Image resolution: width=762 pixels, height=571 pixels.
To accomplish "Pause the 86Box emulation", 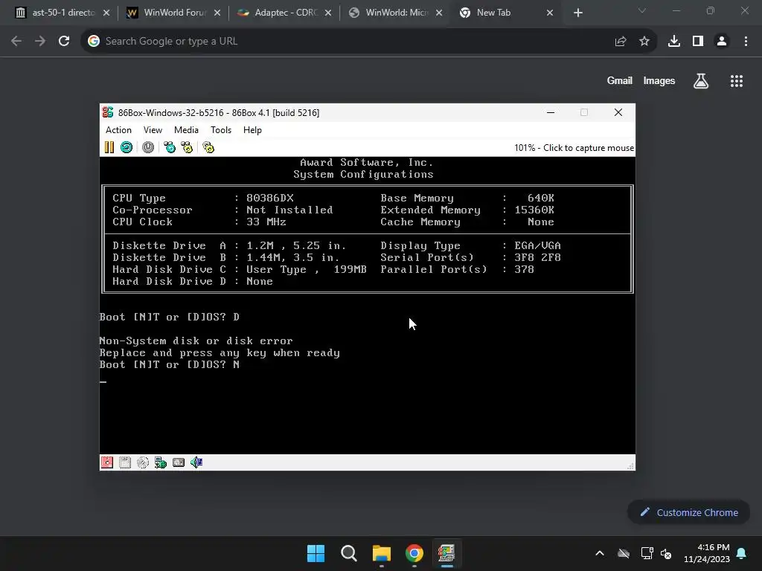I will point(109,147).
